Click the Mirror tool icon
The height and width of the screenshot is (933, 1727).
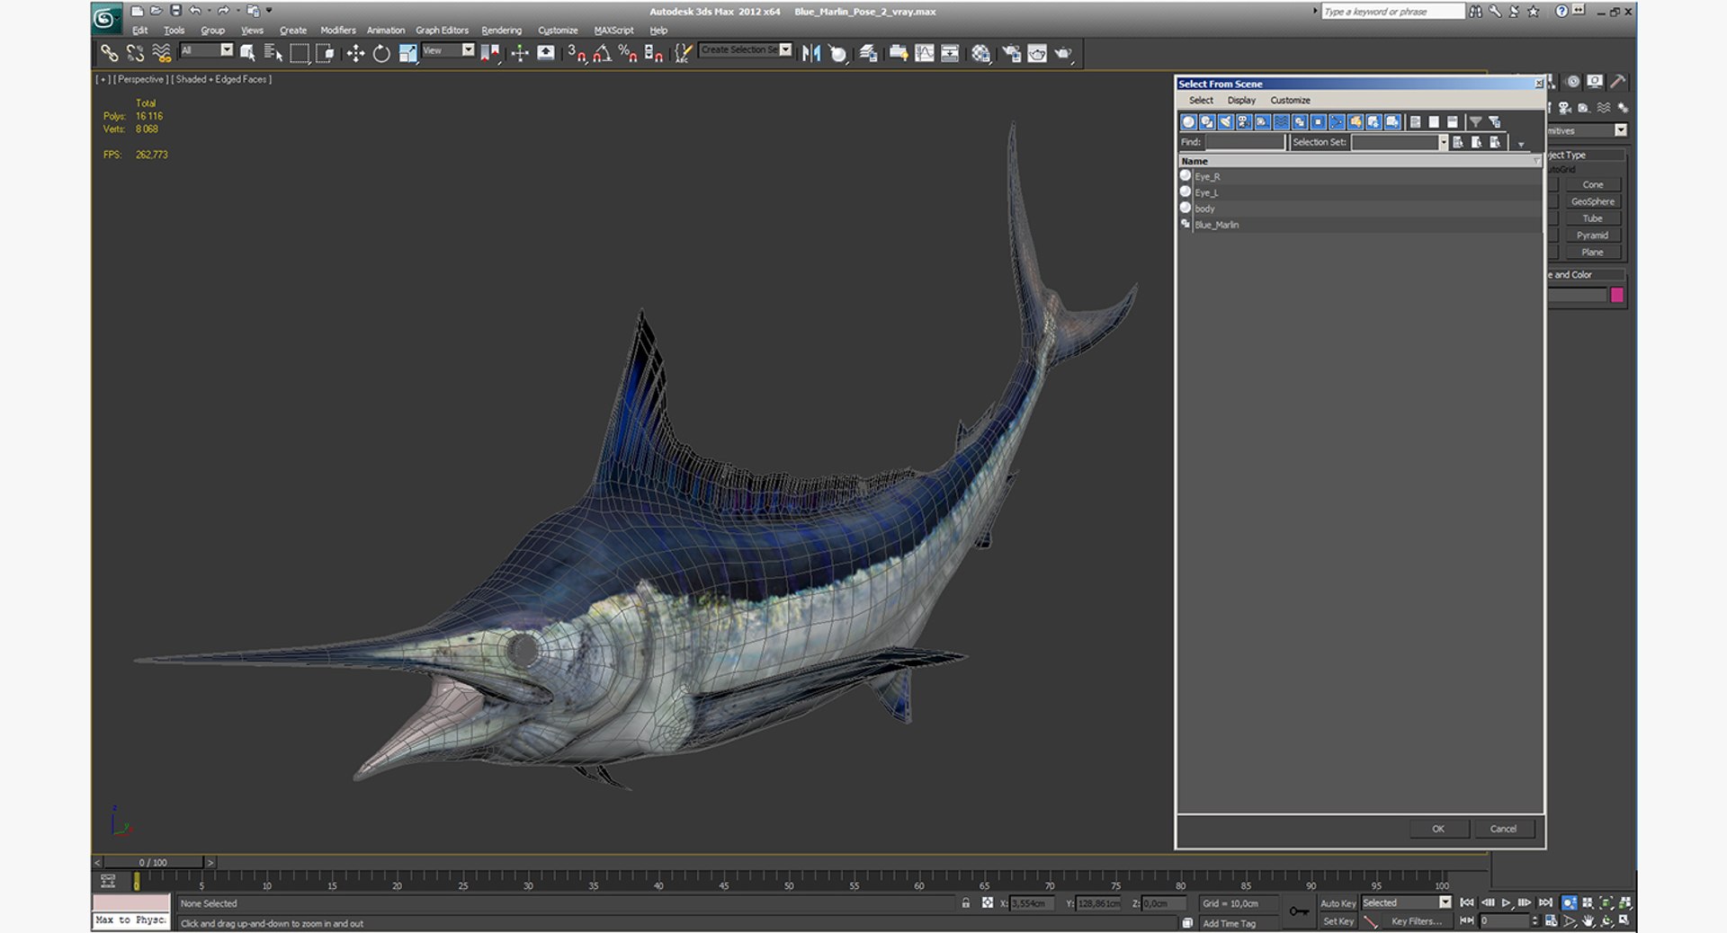point(811,53)
